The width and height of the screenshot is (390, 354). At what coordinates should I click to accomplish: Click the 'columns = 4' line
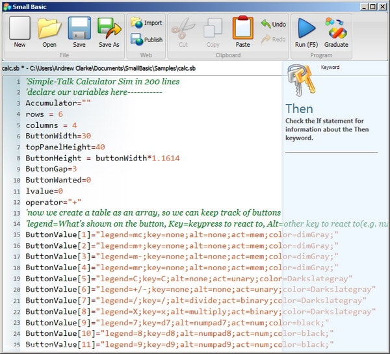(x=51, y=125)
